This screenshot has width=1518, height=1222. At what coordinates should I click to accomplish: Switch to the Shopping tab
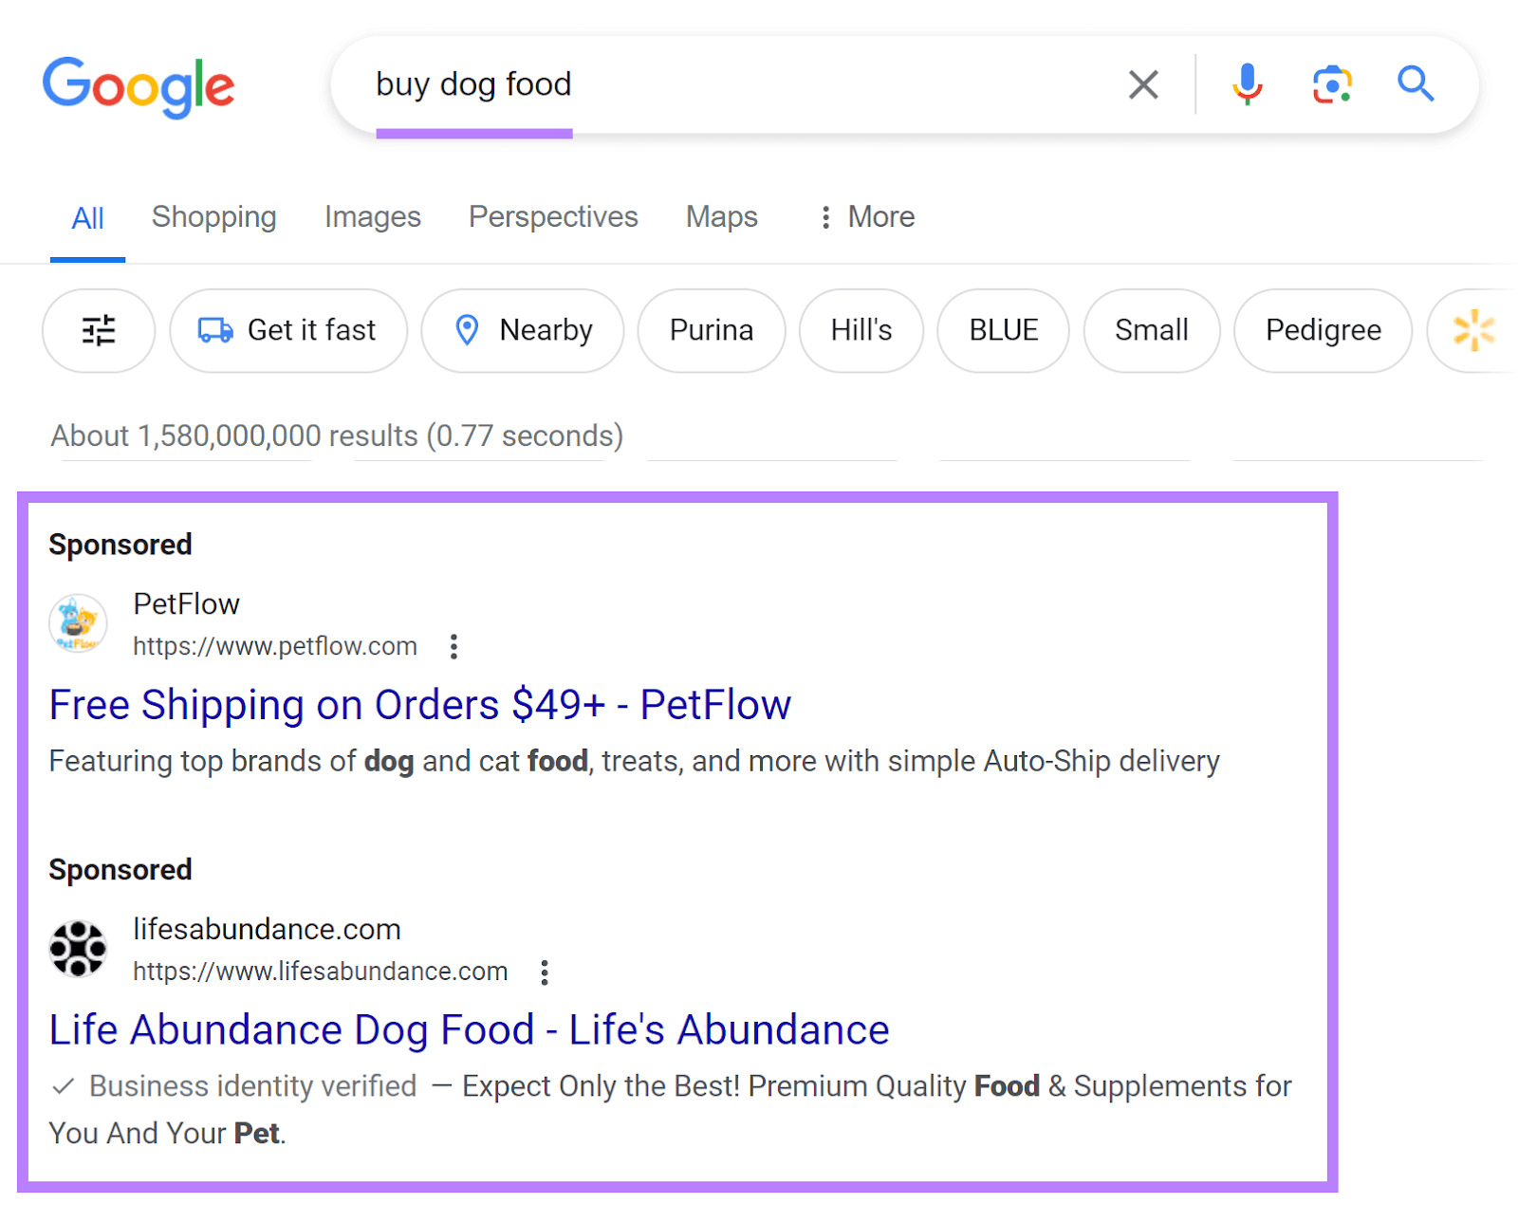click(213, 216)
